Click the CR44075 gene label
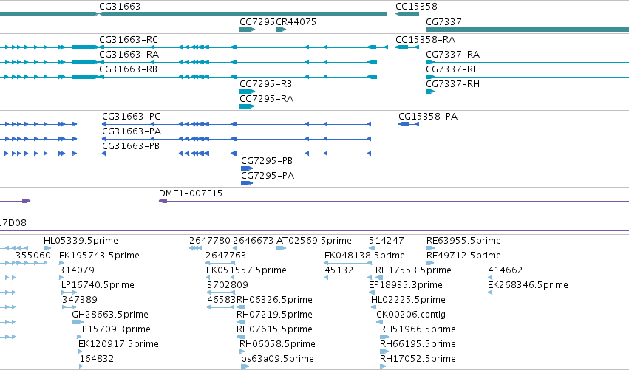This screenshot has width=629, height=370. point(296,21)
